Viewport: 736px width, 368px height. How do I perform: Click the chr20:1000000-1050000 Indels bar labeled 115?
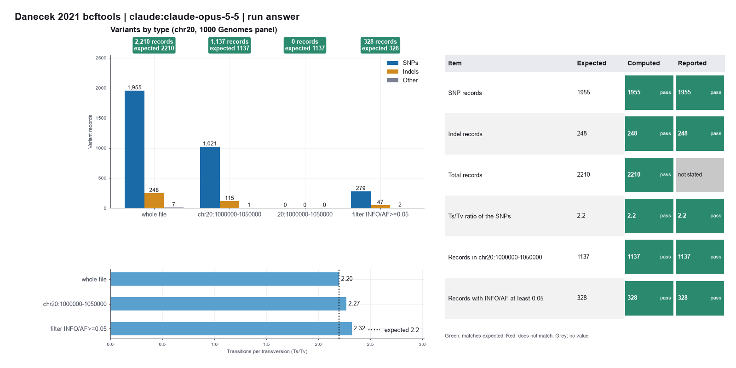click(230, 205)
